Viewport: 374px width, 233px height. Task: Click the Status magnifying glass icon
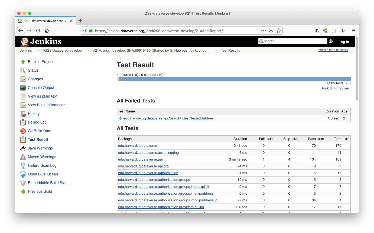23,70
